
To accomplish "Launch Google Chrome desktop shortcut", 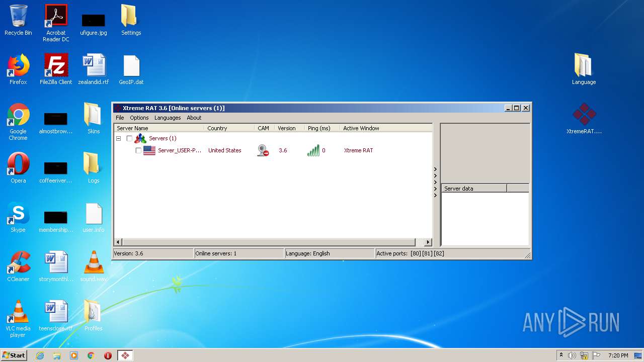I will 18,122.
